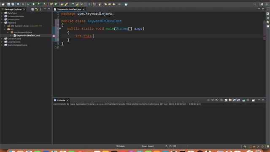Collapse the Keyword project
The height and width of the screenshot is (152, 270).
pos(2,23)
